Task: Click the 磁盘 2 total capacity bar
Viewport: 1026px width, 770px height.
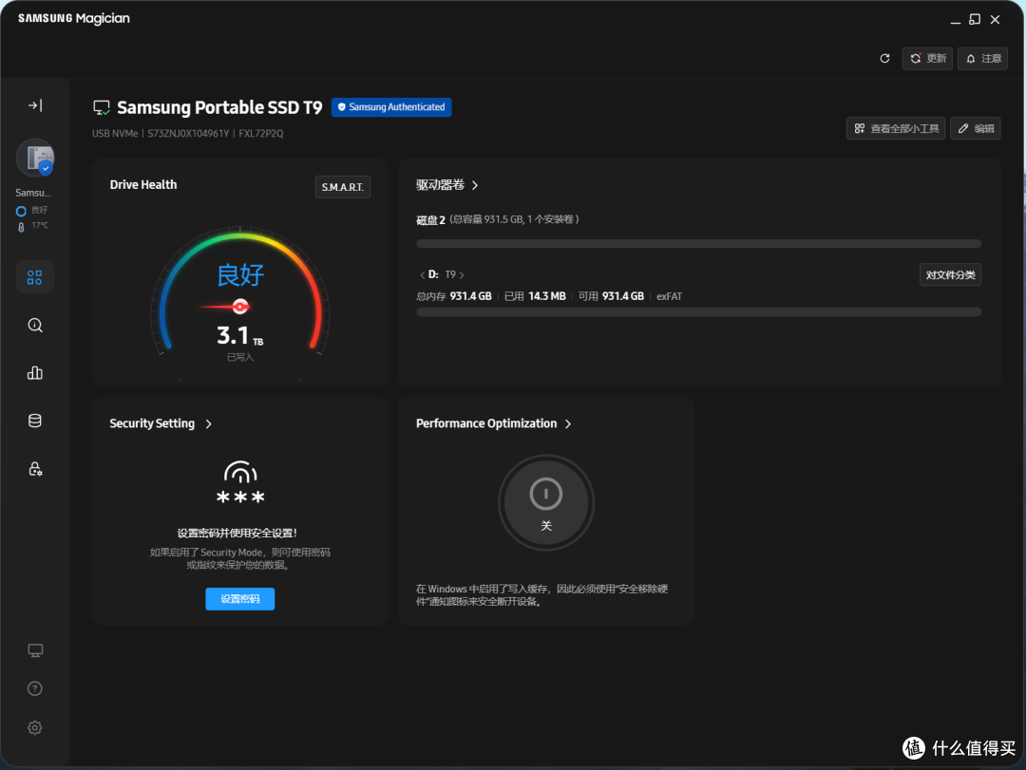Action: tap(699, 244)
